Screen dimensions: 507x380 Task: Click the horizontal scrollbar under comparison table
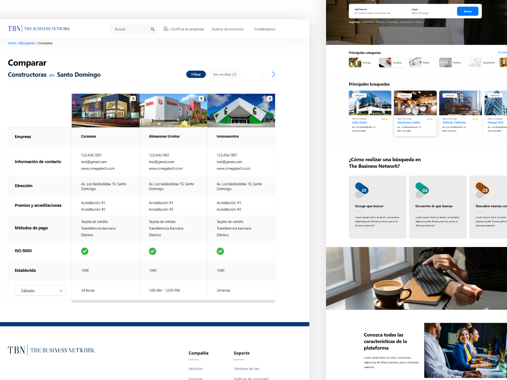(x=173, y=301)
